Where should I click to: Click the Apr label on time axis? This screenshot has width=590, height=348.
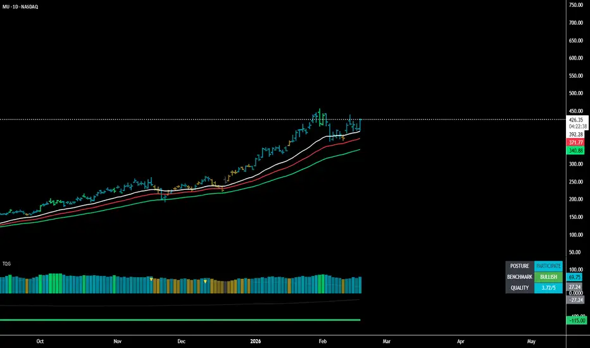click(461, 341)
